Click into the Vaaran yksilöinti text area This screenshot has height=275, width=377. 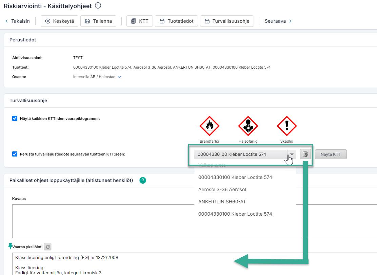195,264
